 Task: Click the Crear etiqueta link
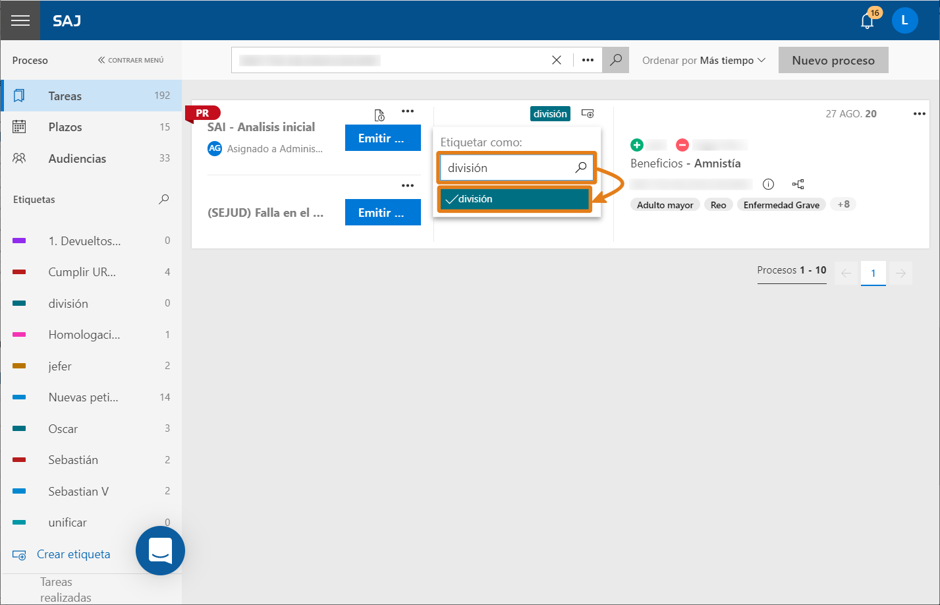73,554
